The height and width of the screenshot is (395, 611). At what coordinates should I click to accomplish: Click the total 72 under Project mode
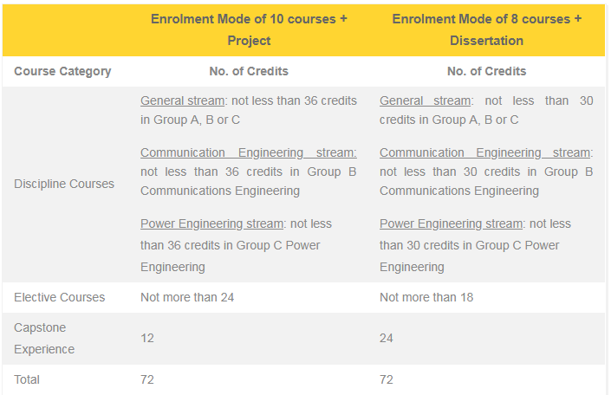[147, 379]
